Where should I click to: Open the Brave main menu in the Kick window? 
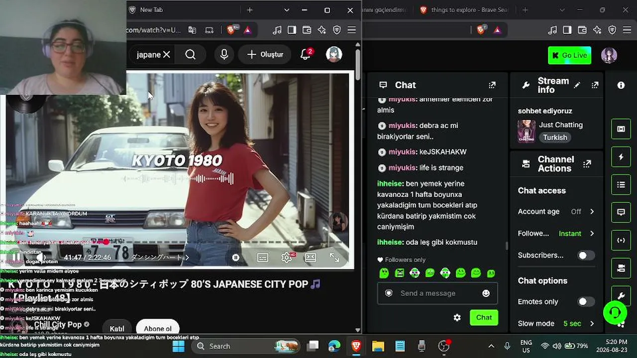tap(627, 30)
